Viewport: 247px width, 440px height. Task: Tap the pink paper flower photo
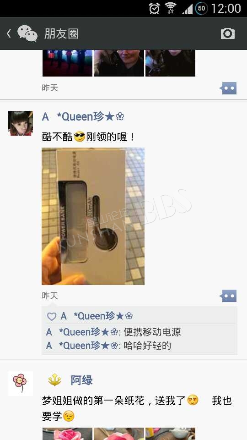click(x=67, y=434)
